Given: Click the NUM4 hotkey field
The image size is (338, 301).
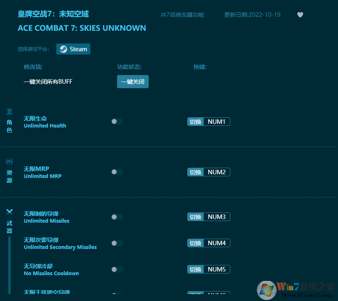Looking at the screenshot, I should 217,243.
